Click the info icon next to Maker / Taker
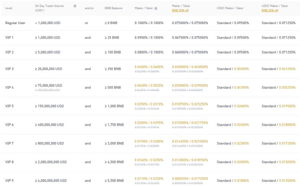Image resolution: width=306 pixels, height=186 pixels. point(156,8)
